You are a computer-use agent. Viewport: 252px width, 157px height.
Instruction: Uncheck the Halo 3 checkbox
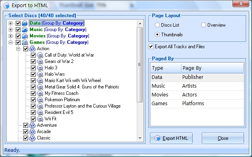pyautogui.click(x=33, y=68)
